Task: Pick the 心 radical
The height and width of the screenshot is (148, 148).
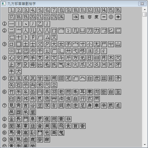Action: tap(12, 58)
